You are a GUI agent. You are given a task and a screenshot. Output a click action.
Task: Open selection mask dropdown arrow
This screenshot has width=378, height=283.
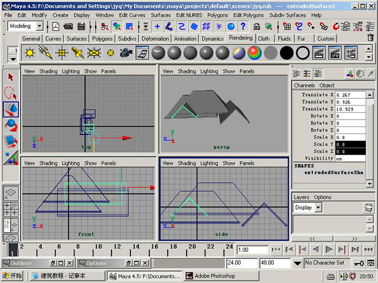click(x=146, y=26)
